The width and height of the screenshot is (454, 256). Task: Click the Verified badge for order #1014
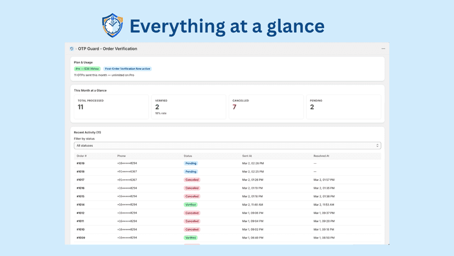click(x=190, y=204)
